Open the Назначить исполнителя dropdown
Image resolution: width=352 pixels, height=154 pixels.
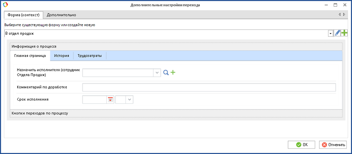click(x=157, y=73)
